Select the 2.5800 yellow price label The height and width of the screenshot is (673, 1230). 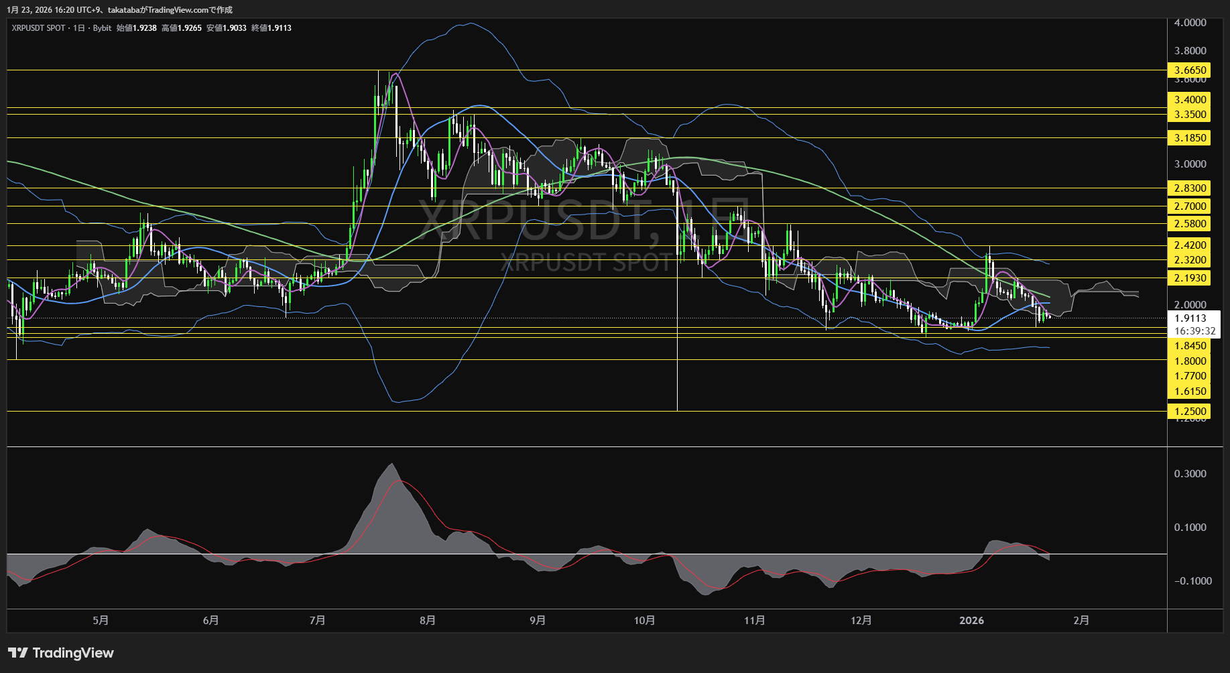[1190, 224]
